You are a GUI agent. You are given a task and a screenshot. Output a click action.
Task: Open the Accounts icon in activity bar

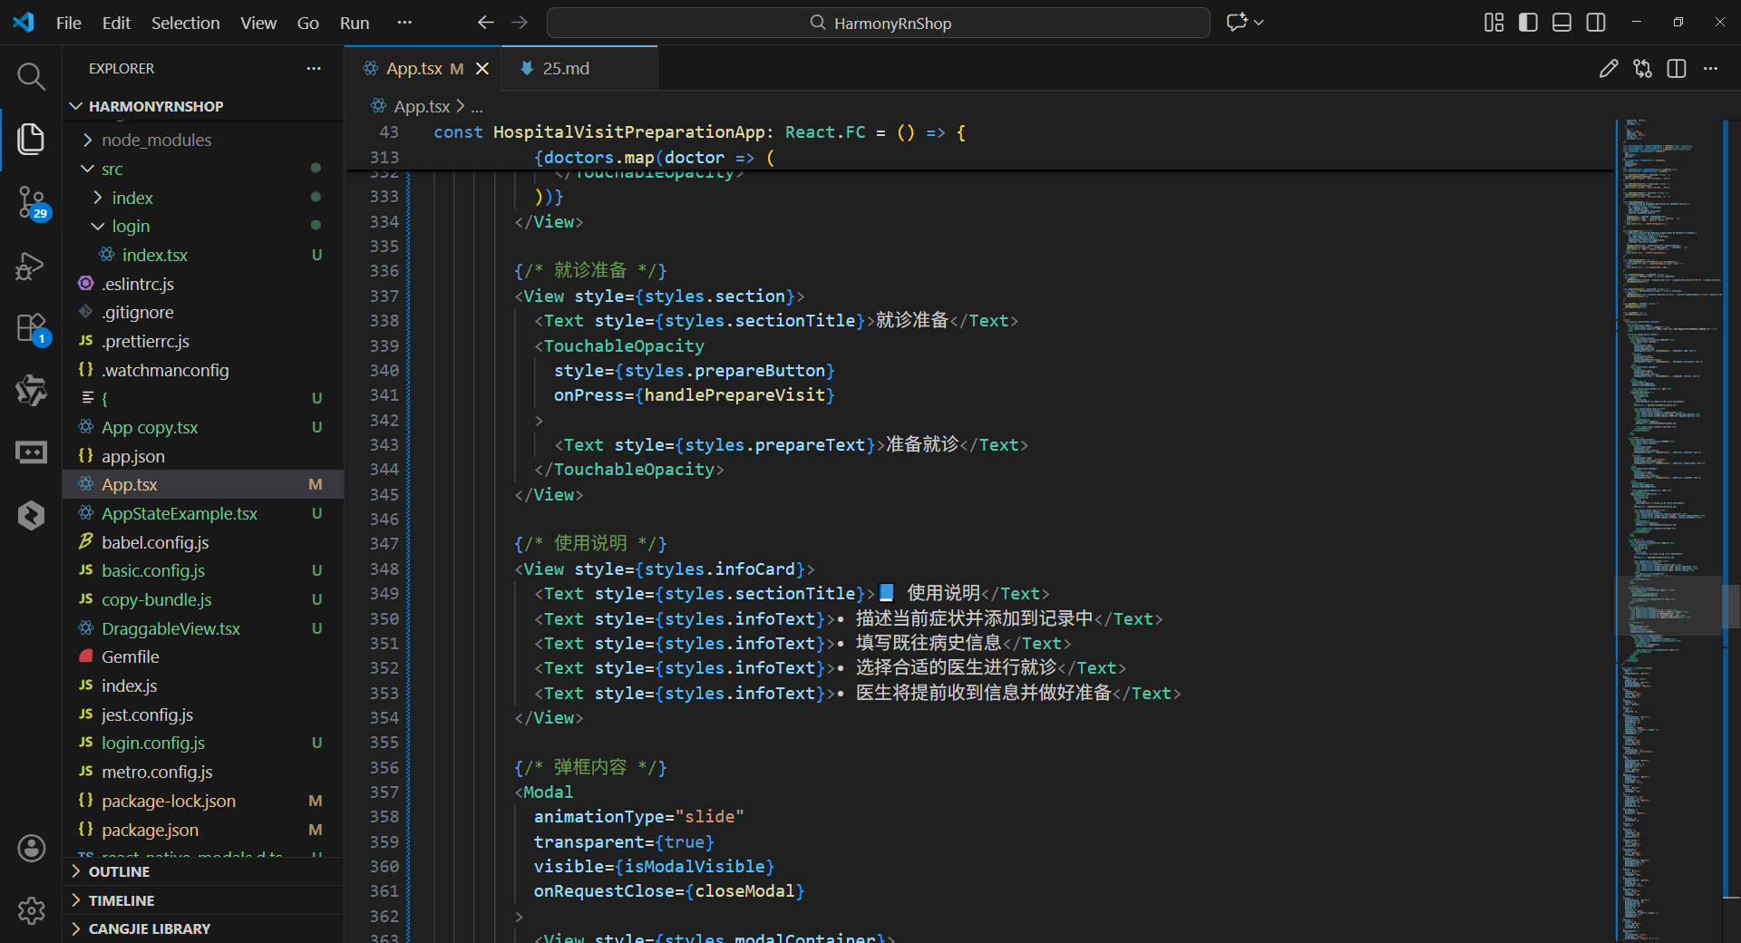point(31,849)
